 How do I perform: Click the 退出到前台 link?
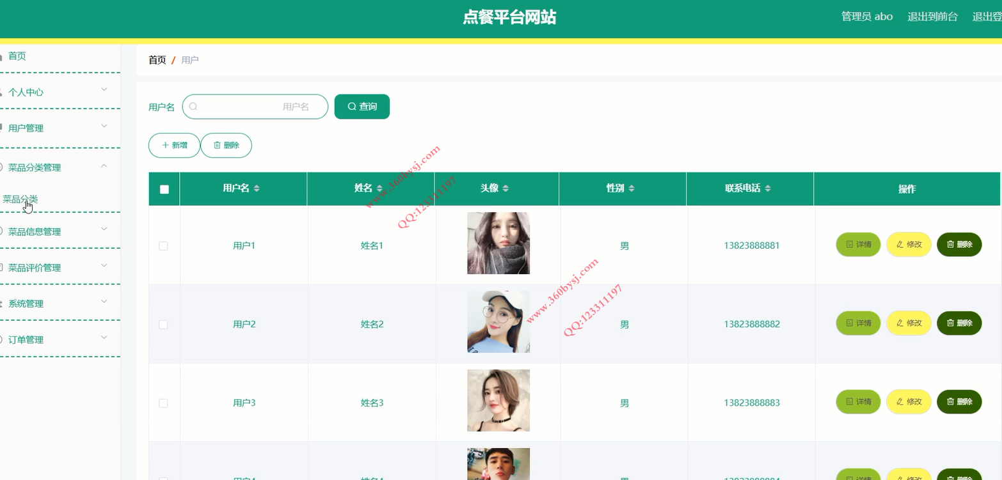click(x=932, y=17)
